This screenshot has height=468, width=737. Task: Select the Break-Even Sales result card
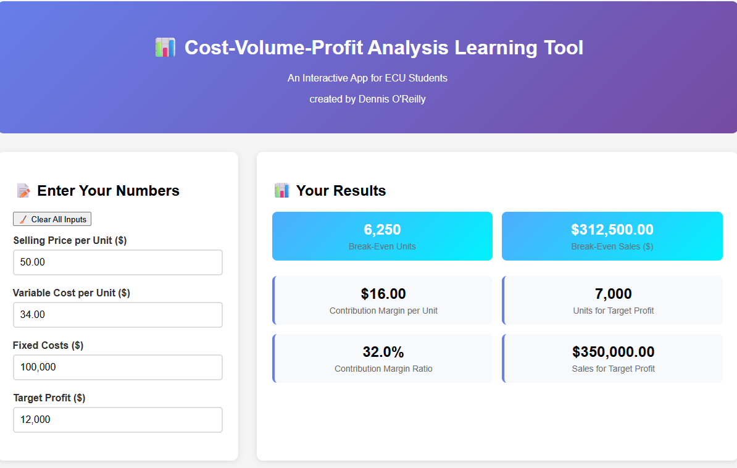612,236
